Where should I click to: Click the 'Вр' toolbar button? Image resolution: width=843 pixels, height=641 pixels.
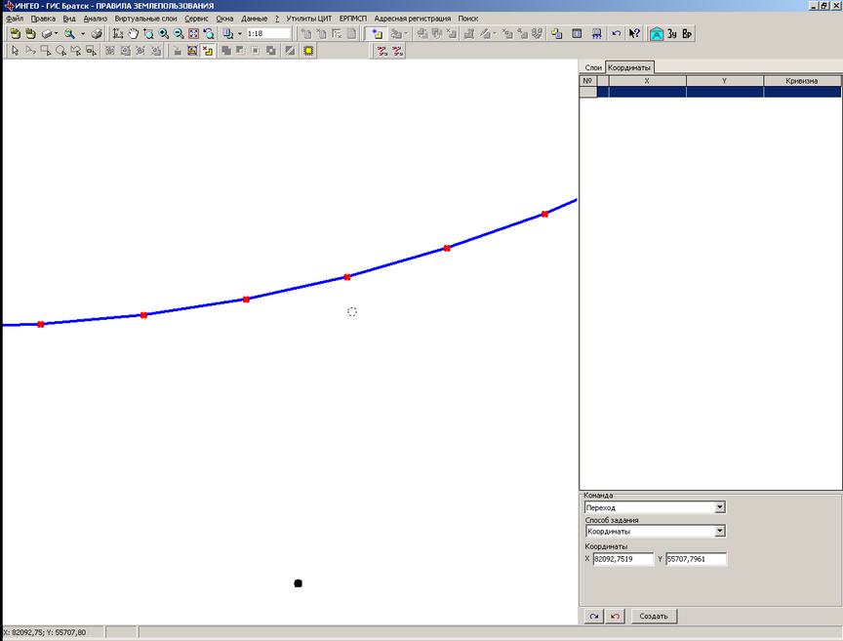(687, 34)
